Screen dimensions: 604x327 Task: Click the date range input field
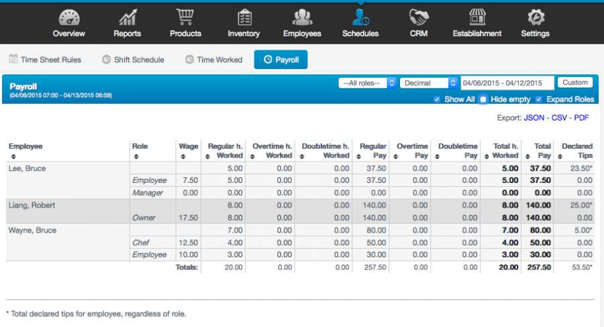507,83
